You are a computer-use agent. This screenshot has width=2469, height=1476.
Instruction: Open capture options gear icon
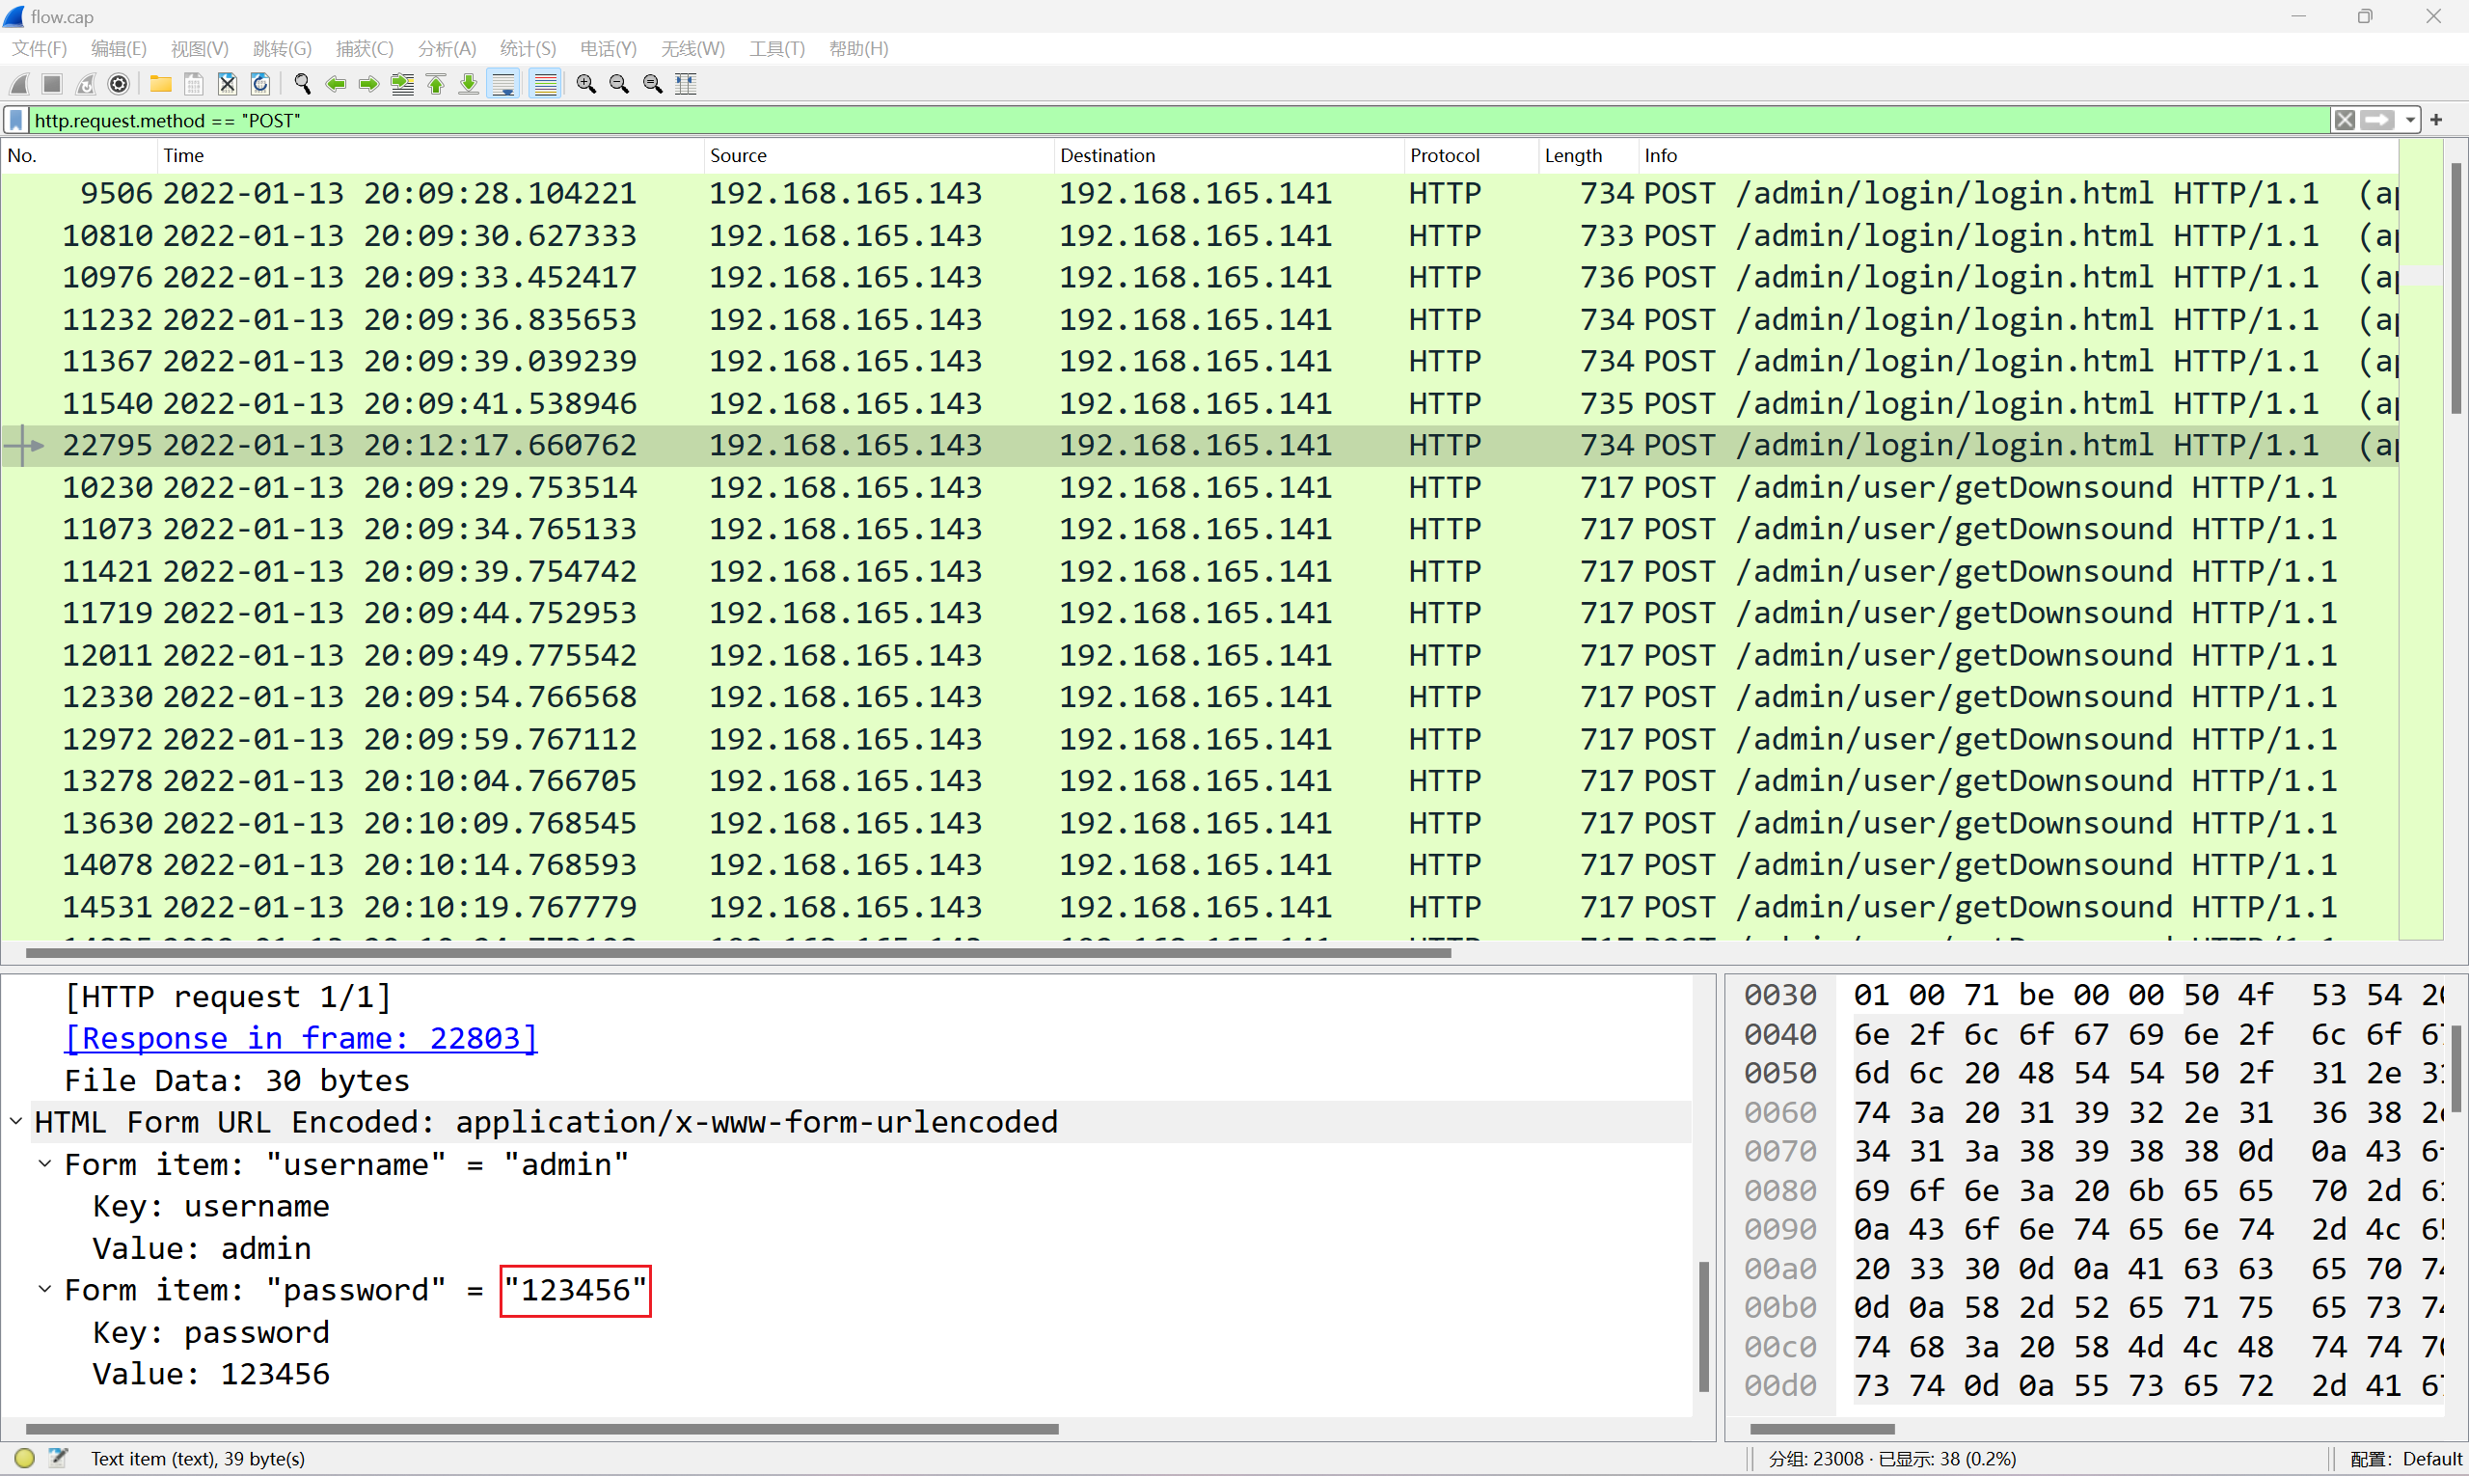pyautogui.click(x=120, y=84)
